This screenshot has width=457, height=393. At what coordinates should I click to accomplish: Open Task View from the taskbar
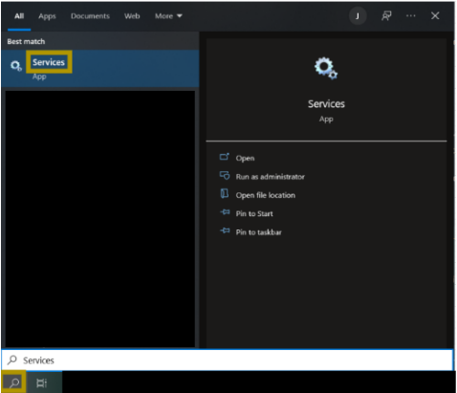pyautogui.click(x=42, y=382)
